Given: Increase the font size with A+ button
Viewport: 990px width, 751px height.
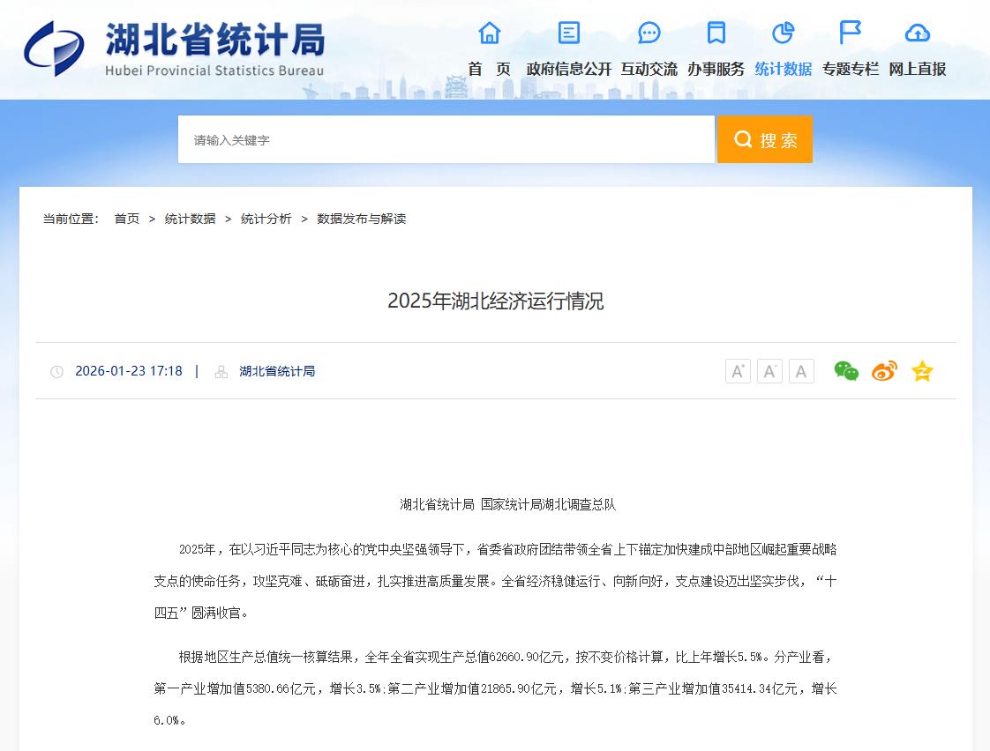Looking at the screenshot, I should point(738,371).
